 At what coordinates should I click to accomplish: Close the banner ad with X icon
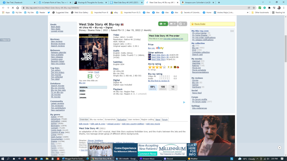(279, 148)
